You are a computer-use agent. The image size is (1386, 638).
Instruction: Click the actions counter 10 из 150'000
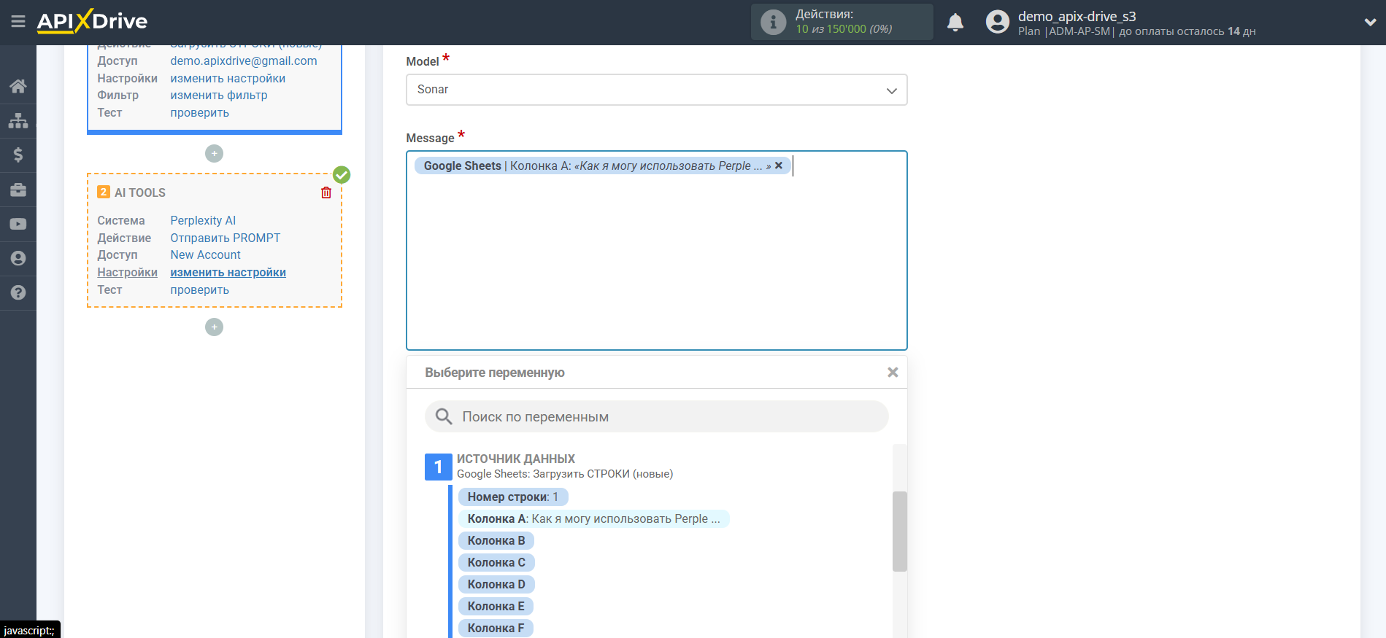point(844,29)
